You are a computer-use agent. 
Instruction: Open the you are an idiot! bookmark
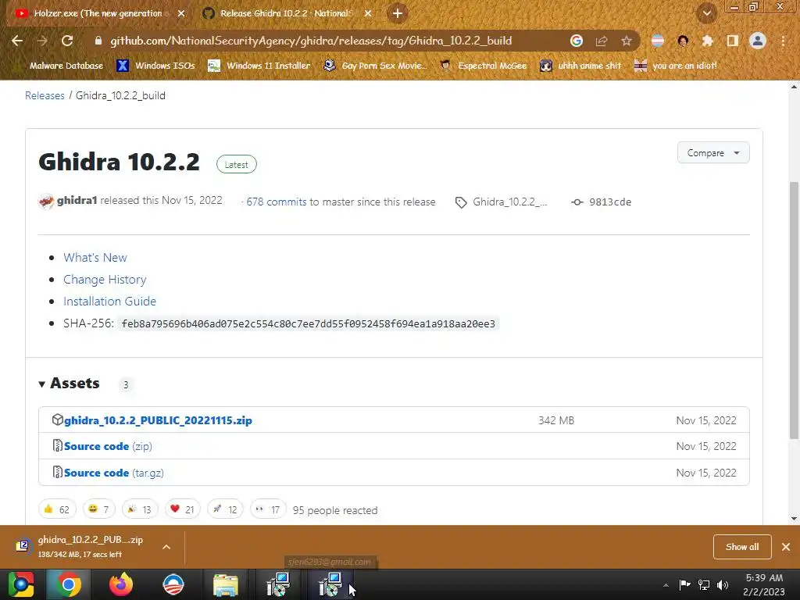(676, 66)
